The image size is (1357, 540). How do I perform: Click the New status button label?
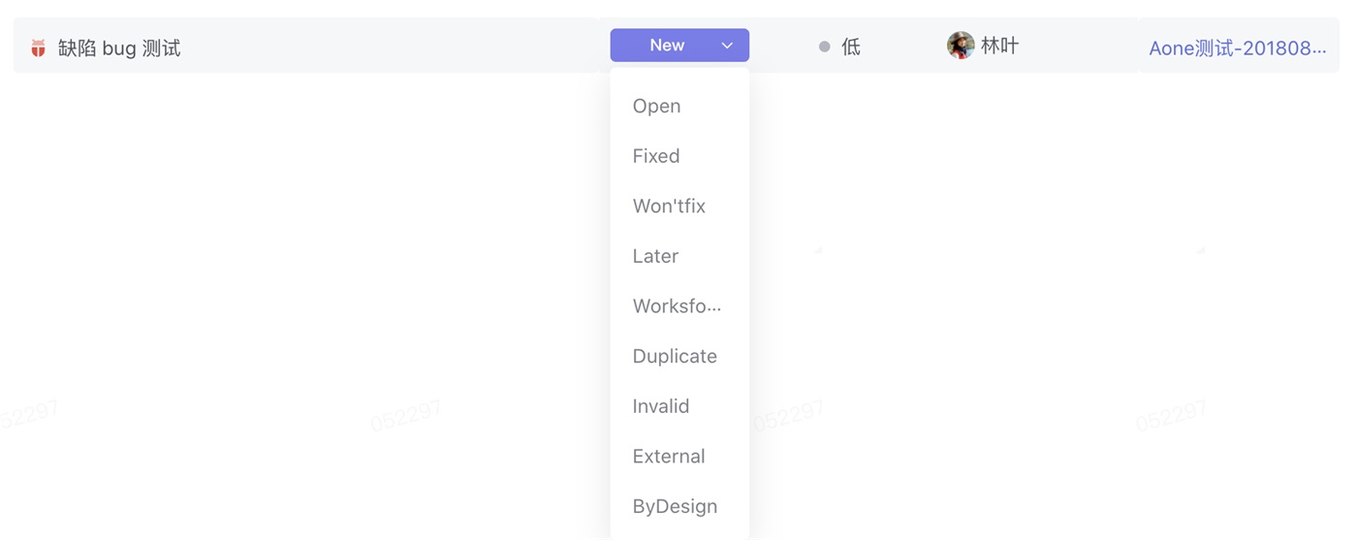667,46
